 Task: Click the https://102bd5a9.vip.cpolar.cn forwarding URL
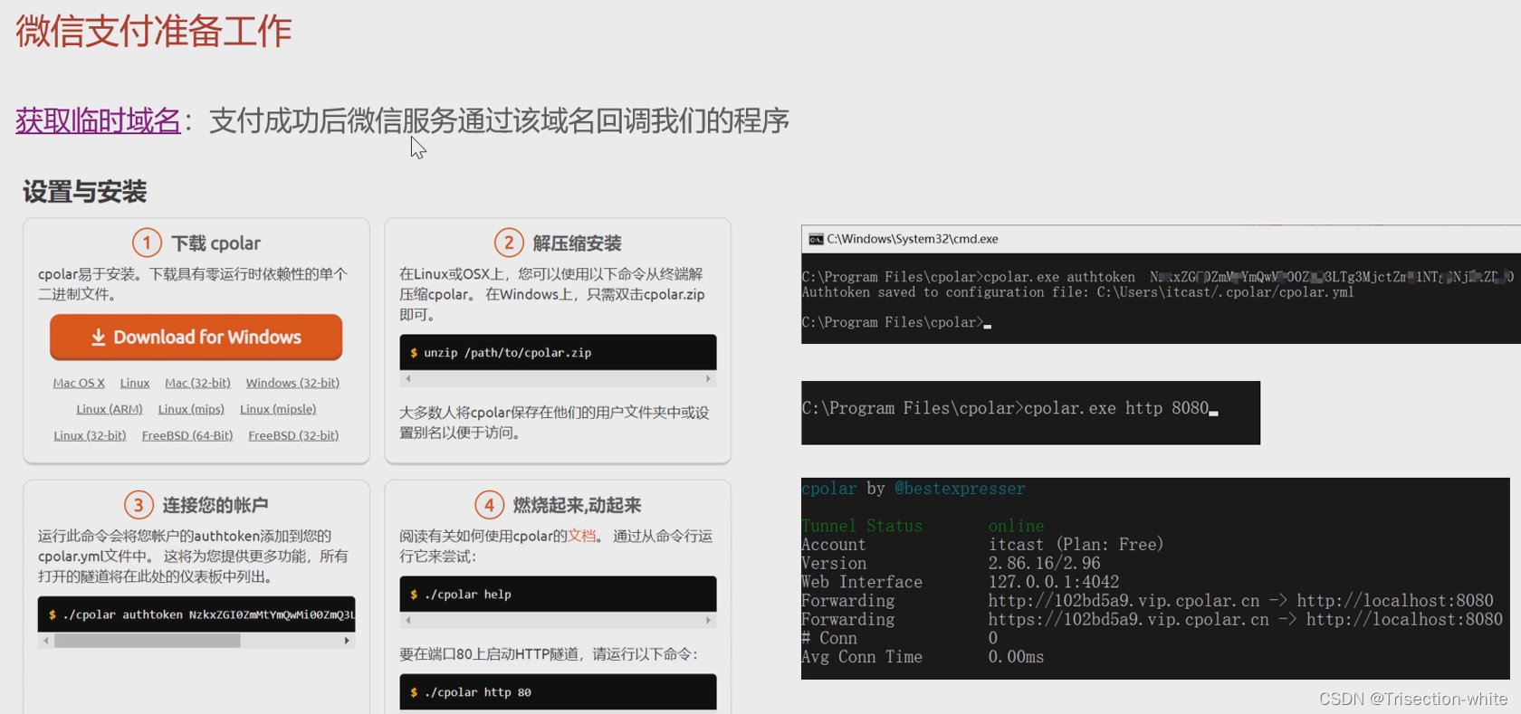coord(1128,619)
